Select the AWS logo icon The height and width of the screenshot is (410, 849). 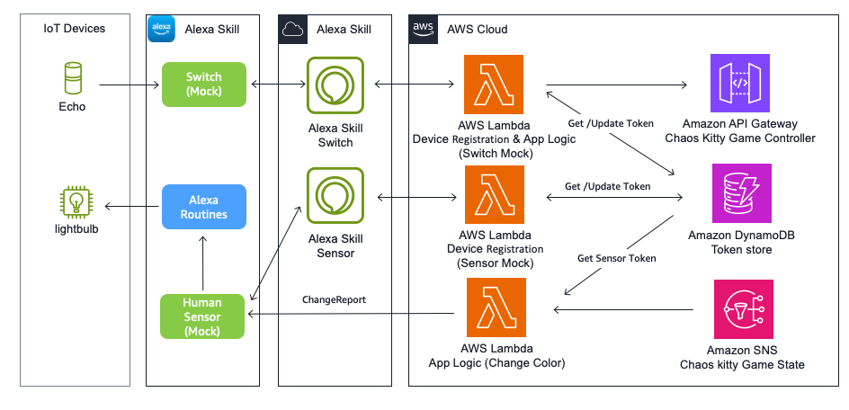(x=423, y=29)
